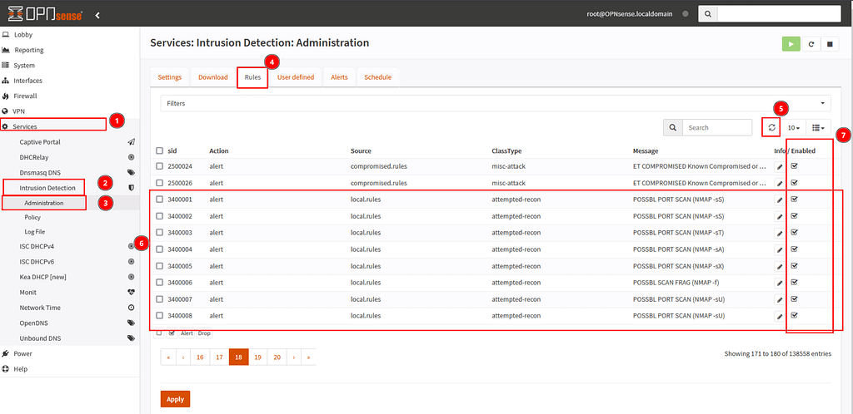Expand the Filters dropdown
The image size is (853, 414).
click(x=496, y=103)
